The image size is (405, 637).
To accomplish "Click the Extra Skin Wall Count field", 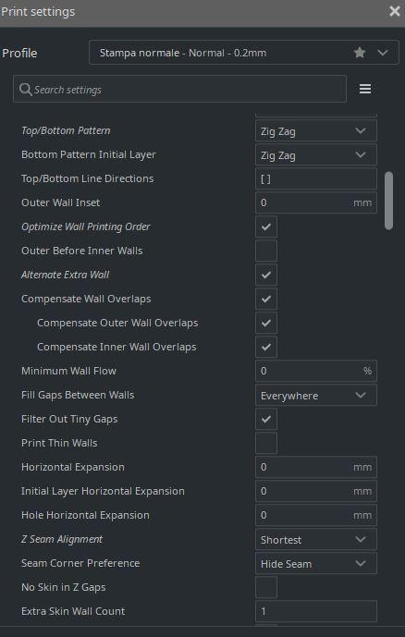I will point(315,611).
